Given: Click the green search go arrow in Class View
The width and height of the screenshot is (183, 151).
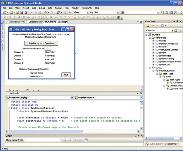Looking at the screenshot, I should tap(176, 30).
